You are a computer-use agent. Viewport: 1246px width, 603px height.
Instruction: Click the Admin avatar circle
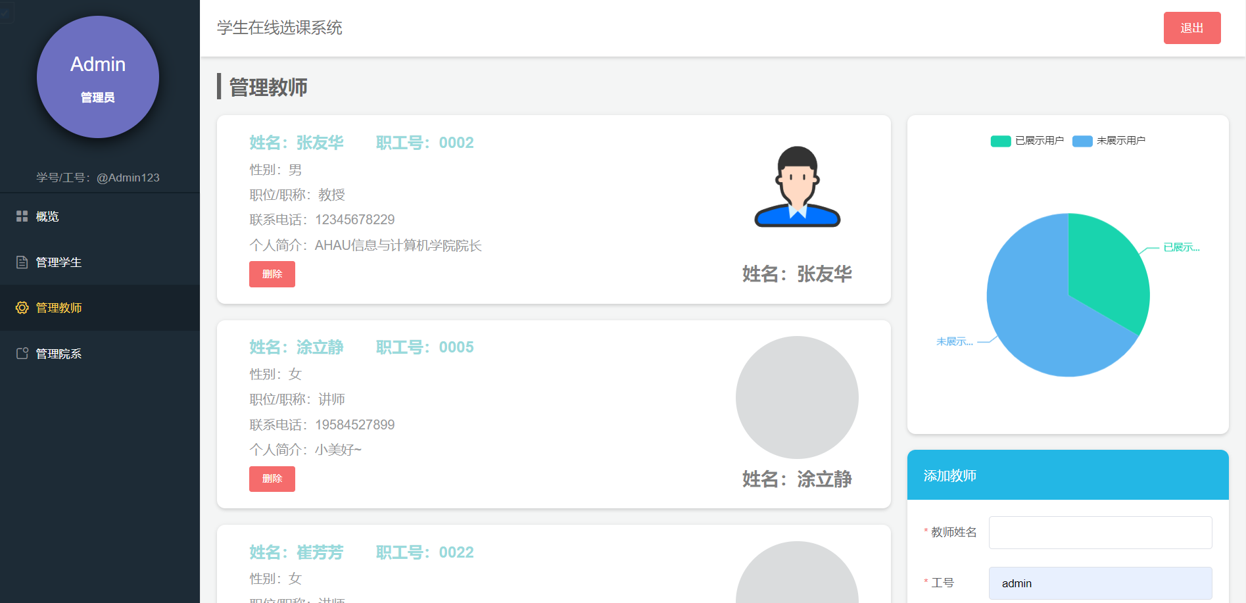(98, 77)
